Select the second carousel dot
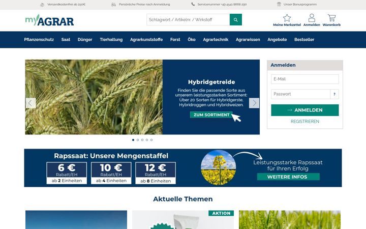The image size is (366, 229). pos(138,140)
